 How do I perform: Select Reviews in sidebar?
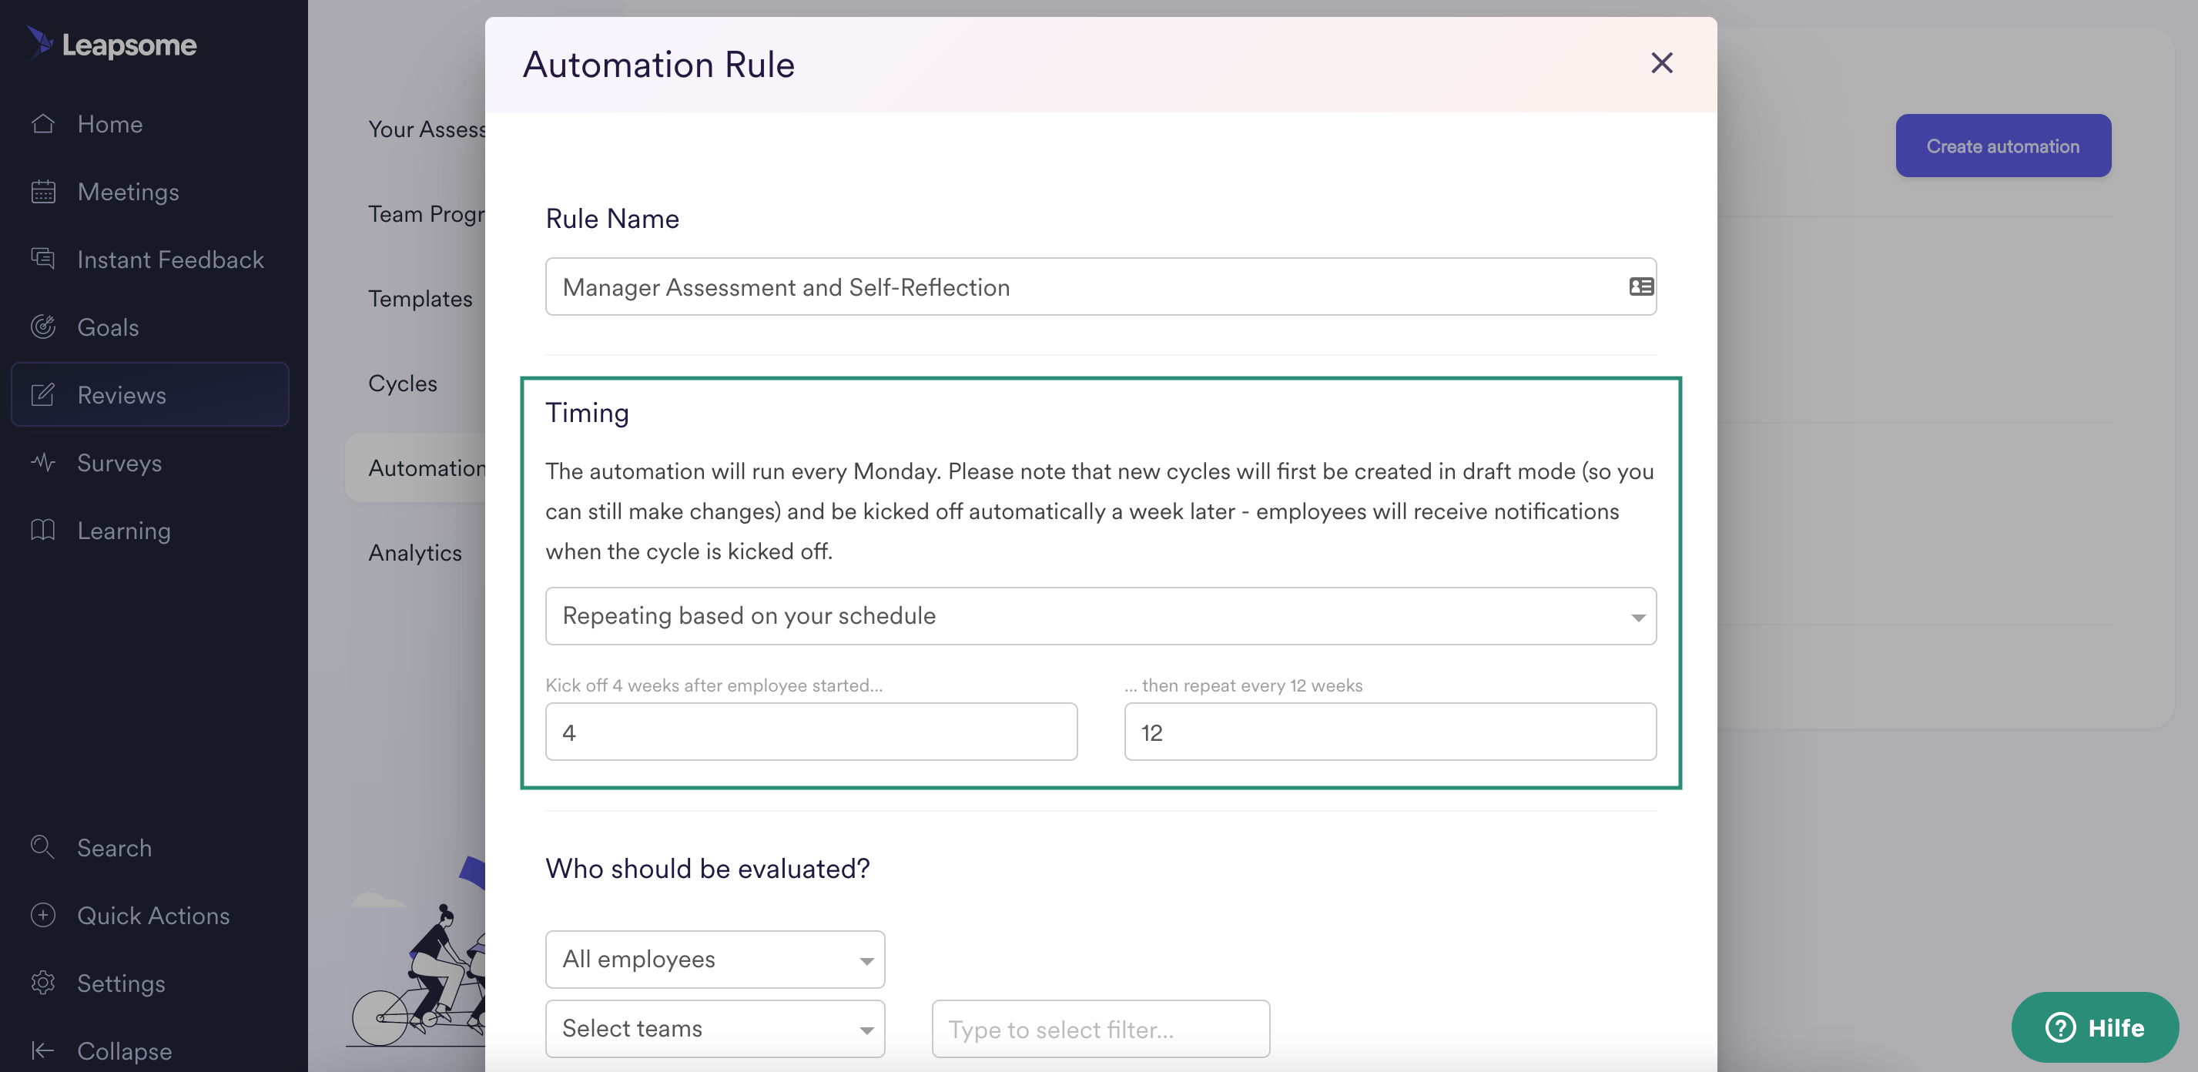pyautogui.click(x=149, y=394)
